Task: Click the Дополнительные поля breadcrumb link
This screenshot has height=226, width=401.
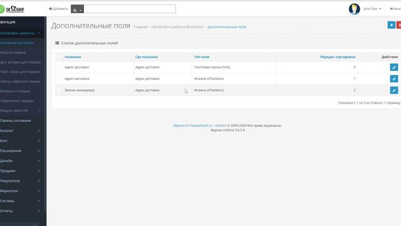Action: [227, 27]
